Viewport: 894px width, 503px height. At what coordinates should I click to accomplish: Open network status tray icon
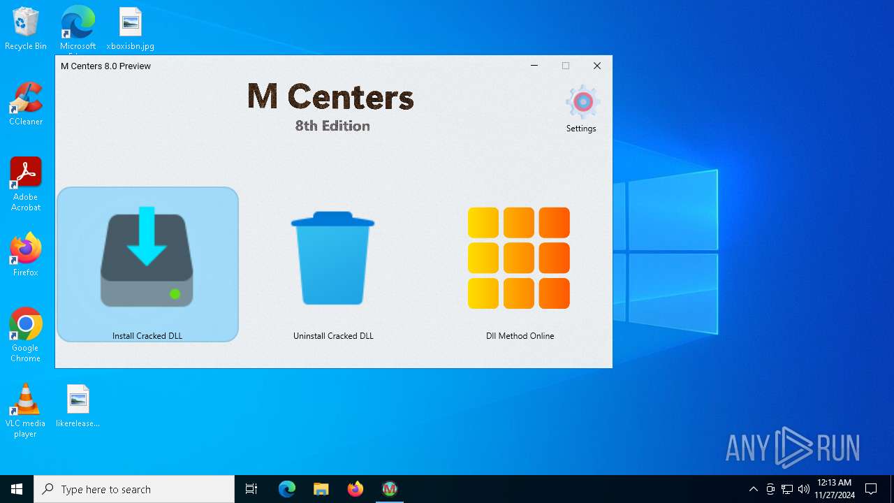[x=787, y=489]
